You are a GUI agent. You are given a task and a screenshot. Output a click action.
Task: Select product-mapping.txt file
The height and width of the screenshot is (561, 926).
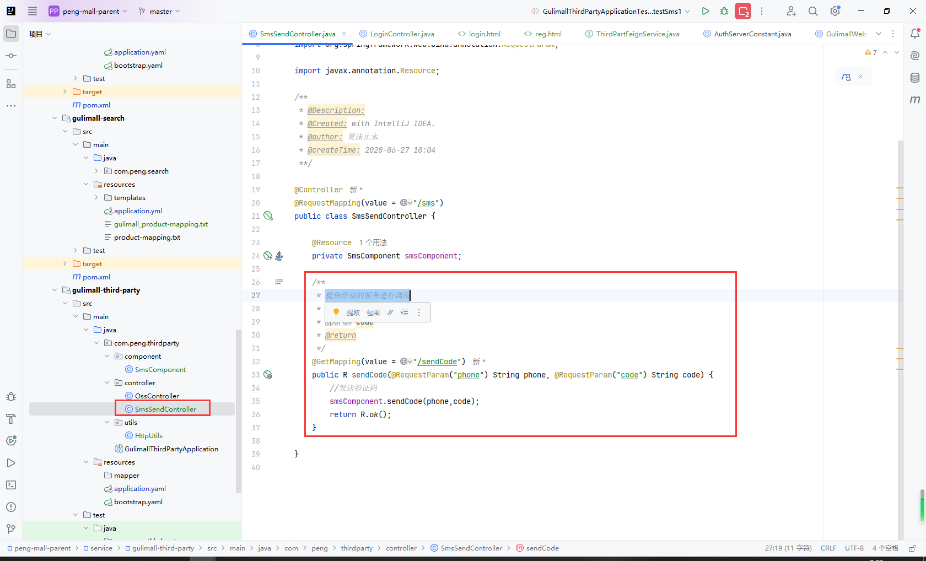(x=142, y=237)
